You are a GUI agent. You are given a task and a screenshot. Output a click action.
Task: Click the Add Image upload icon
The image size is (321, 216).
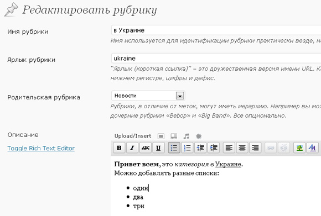click(161, 136)
